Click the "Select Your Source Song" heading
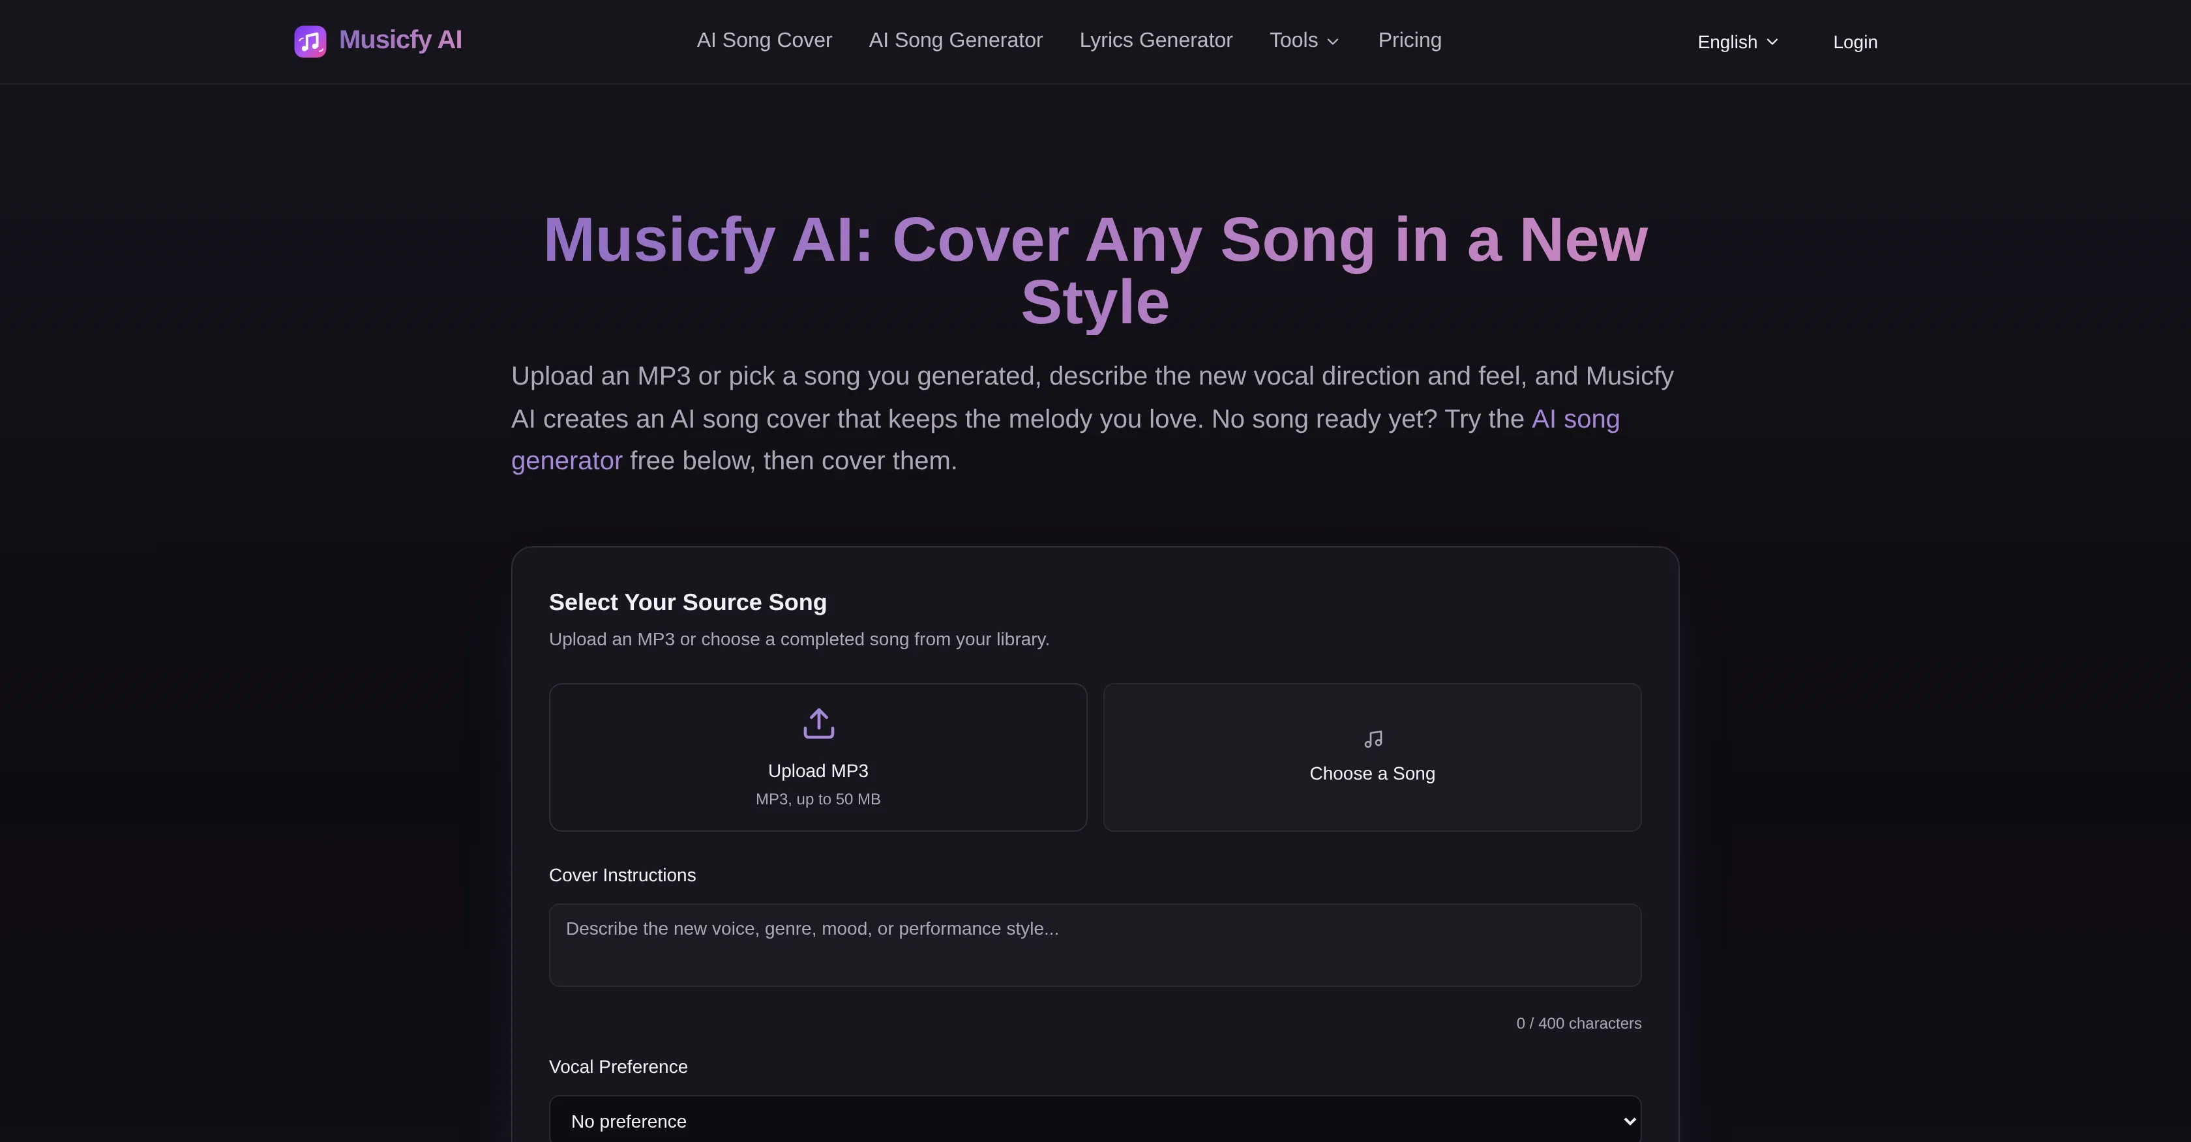The width and height of the screenshot is (2191, 1142). (x=687, y=602)
